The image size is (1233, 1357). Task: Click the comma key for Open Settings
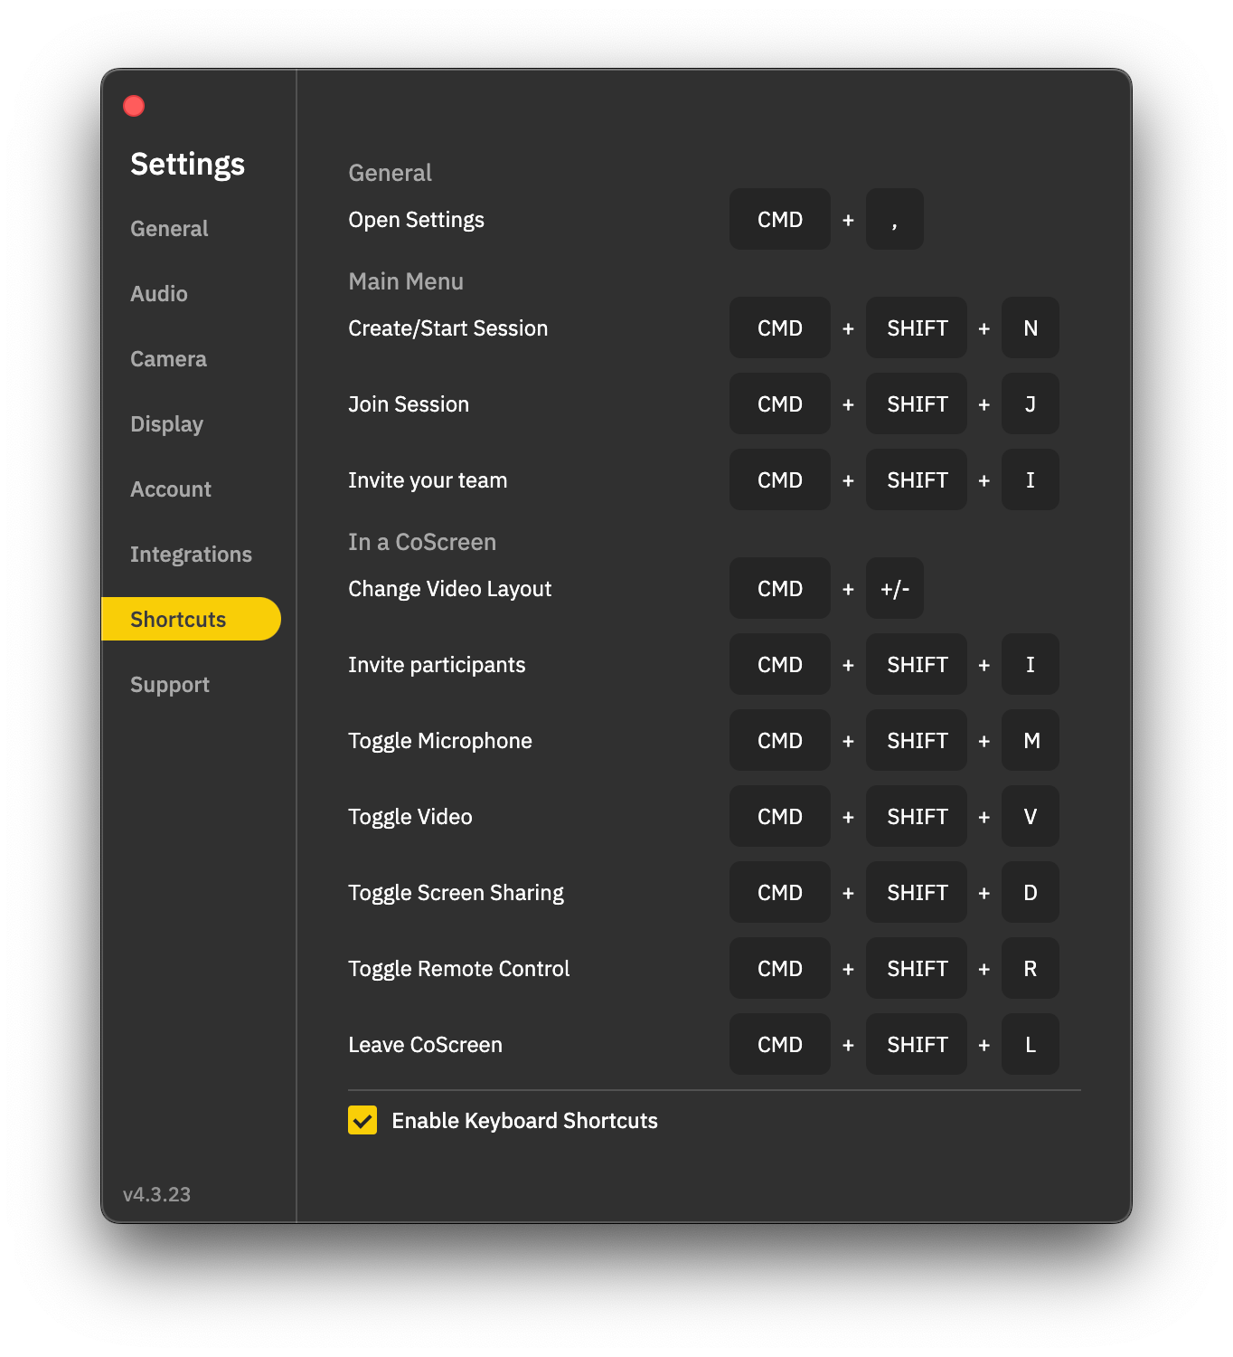(x=895, y=219)
